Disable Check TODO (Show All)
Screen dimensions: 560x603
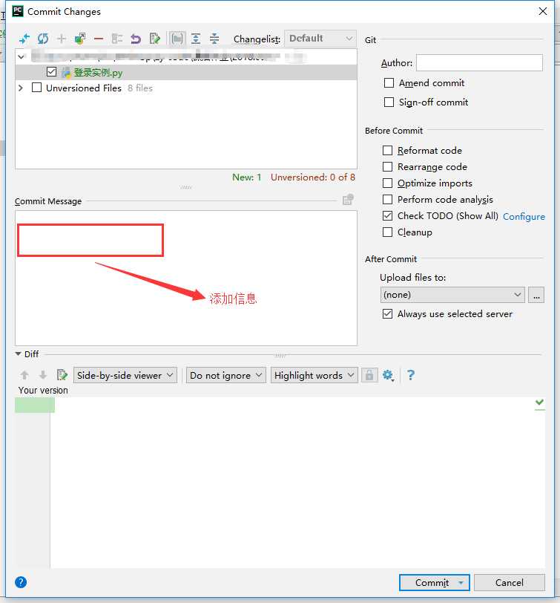[387, 216]
